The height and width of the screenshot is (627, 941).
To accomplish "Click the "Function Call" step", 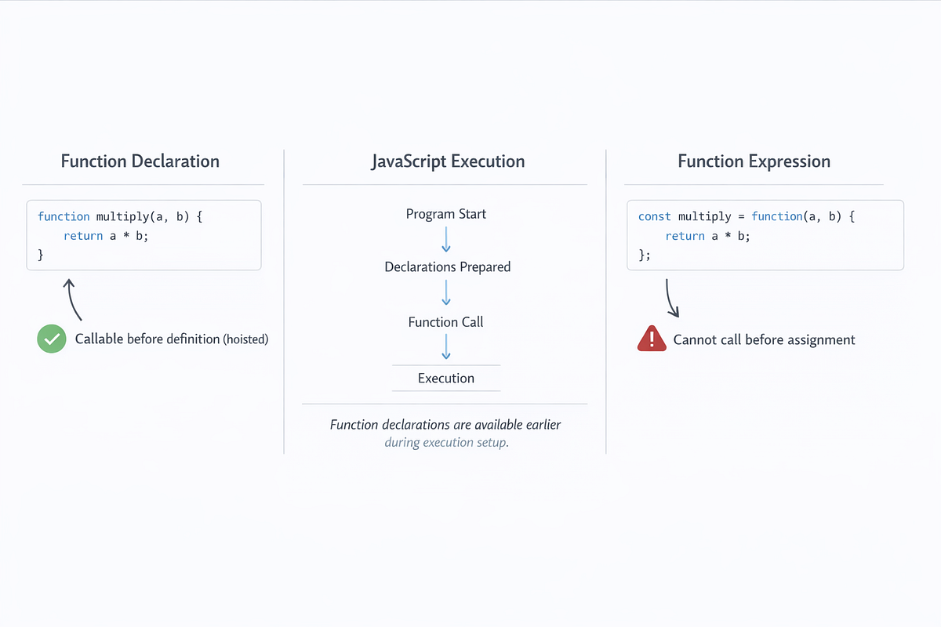I will click(445, 322).
